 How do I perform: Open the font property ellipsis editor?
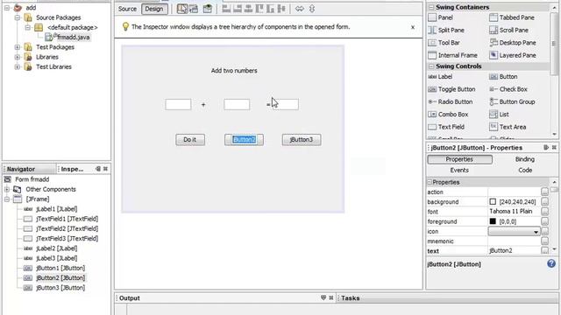544,212
